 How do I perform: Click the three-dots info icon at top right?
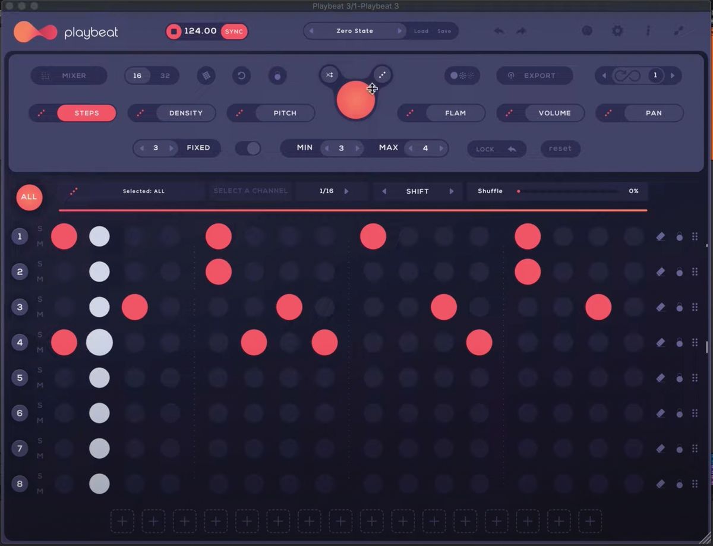click(x=648, y=31)
